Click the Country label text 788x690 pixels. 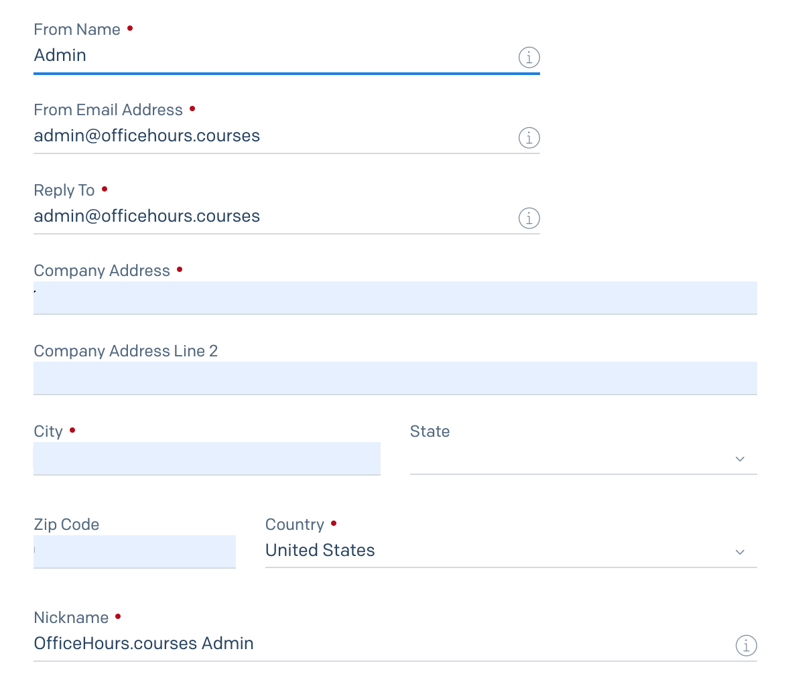tap(294, 525)
